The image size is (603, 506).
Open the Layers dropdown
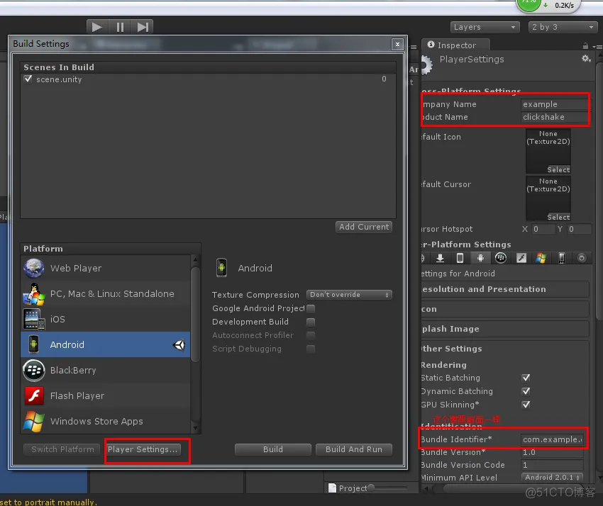click(485, 27)
